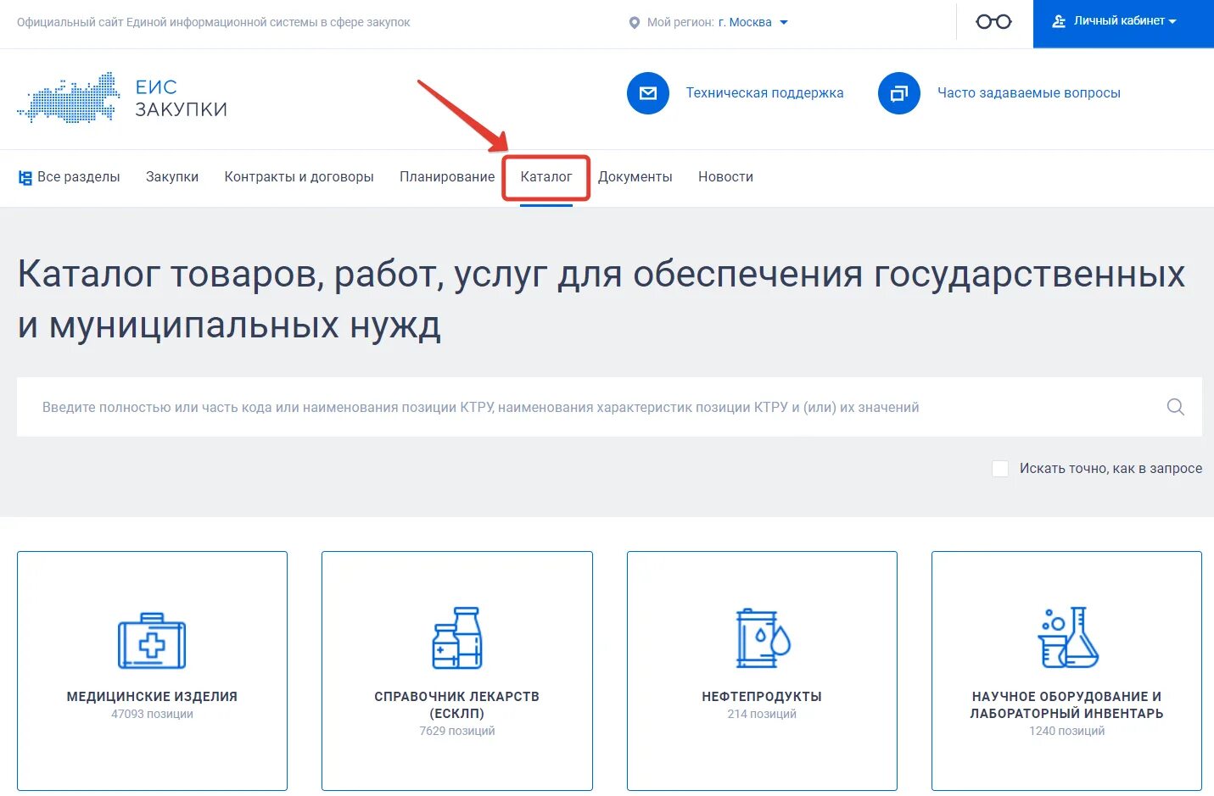Click the user icon in Личный кабинет button
This screenshot has width=1214, height=796.
point(1059,21)
